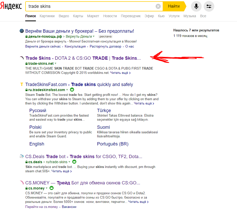Open the Переводчик tab
The width and height of the screenshot is (237, 214).
click(131, 16)
